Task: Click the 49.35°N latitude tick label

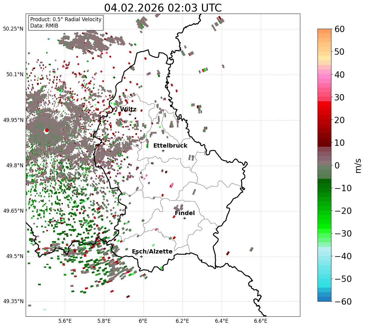Action: click(x=13, y=302)
